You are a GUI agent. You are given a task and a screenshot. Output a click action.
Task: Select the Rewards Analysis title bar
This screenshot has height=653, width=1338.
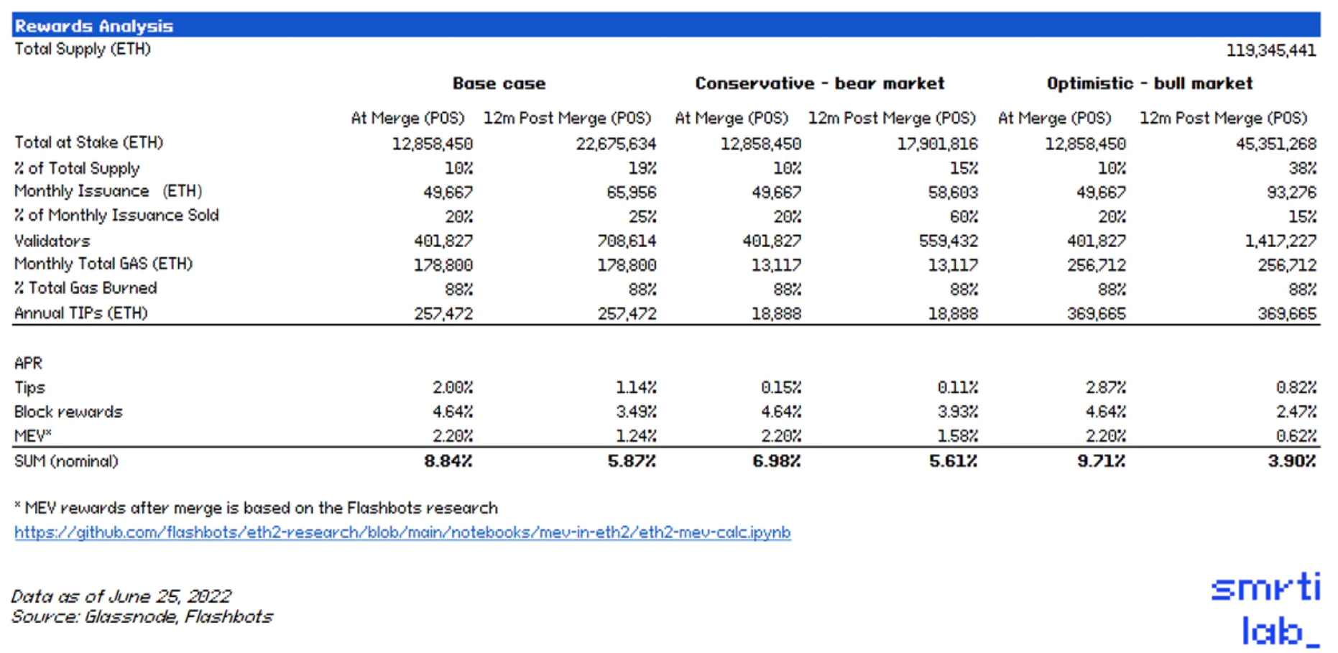[x=93, y=26]
